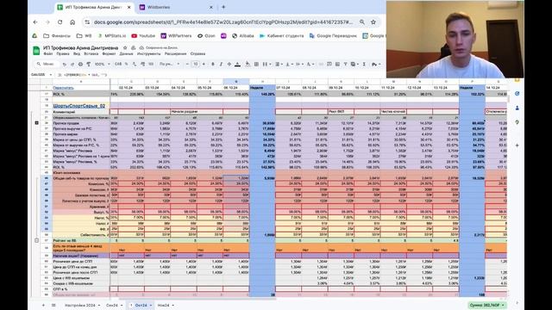
Task: Open the Данные menu
Action: pos(126,54)
